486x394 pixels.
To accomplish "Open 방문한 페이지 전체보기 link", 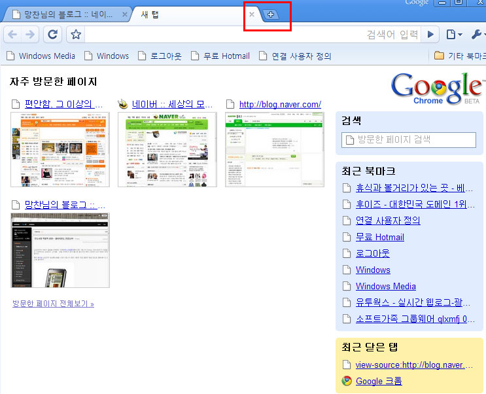I will click(53, 304).
